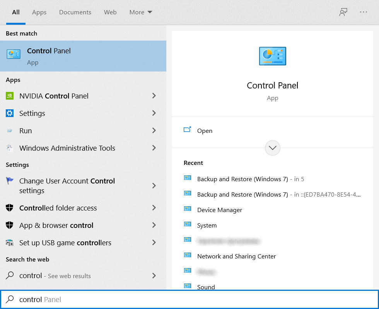Click the icon beside Device Manager
Screen dimensions: 379x309
pyautogui.click(x=188, y=209)
